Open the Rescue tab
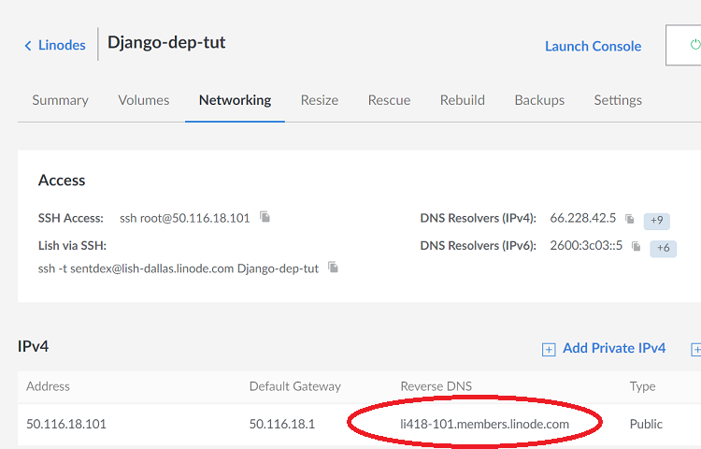701x449 pixels. coord(389,100)
